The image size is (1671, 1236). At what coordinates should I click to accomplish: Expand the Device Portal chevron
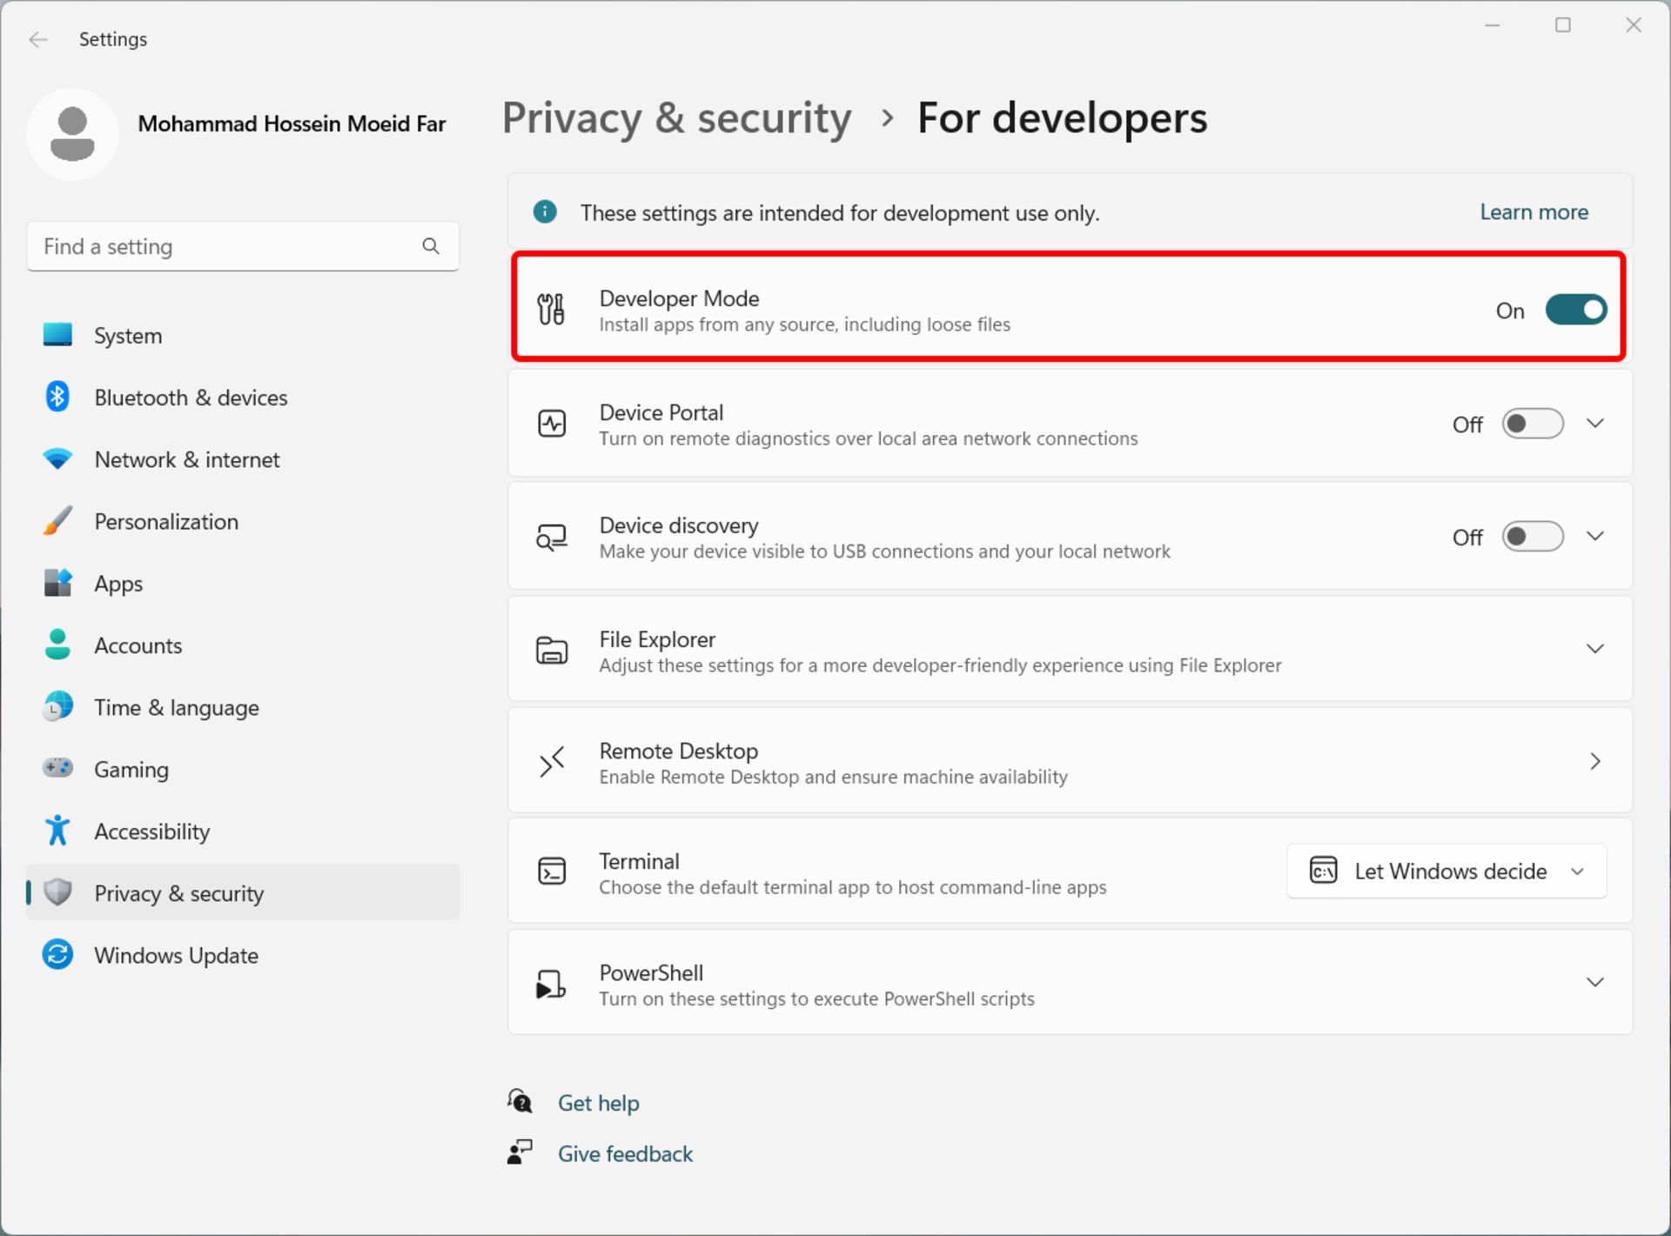tap(1594, 424)
